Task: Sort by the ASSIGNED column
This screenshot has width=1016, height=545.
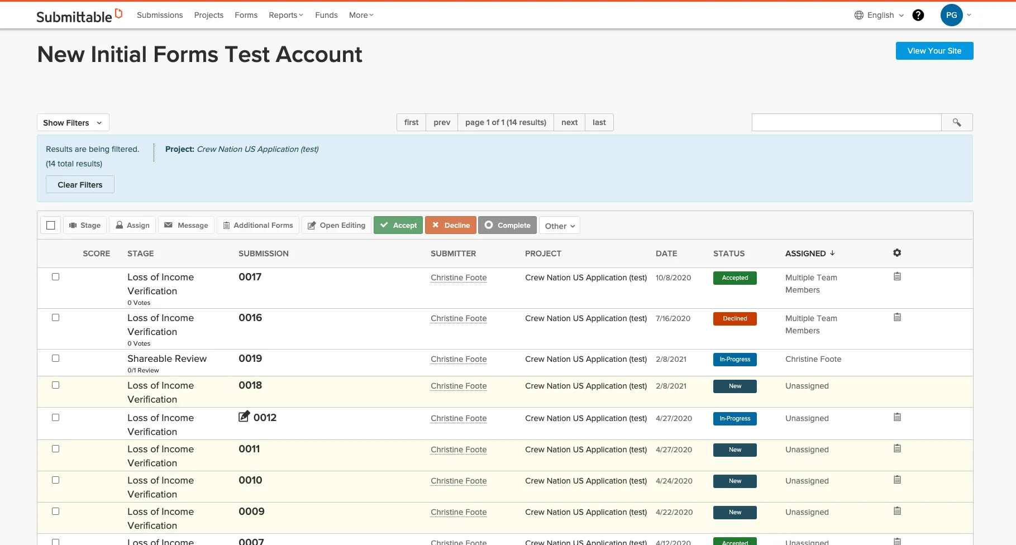Action: coord(810,254)
